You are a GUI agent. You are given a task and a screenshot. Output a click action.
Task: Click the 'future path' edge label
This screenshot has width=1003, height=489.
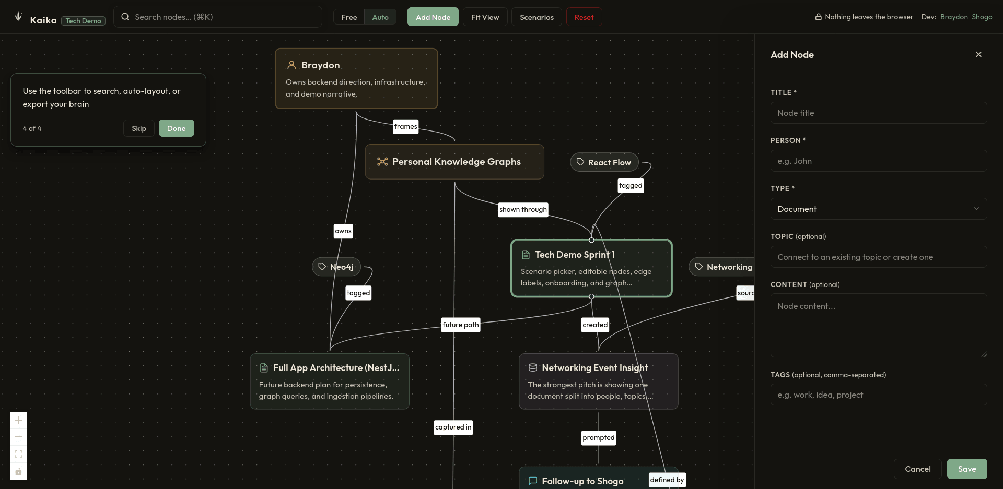click(x=461, y=325)
